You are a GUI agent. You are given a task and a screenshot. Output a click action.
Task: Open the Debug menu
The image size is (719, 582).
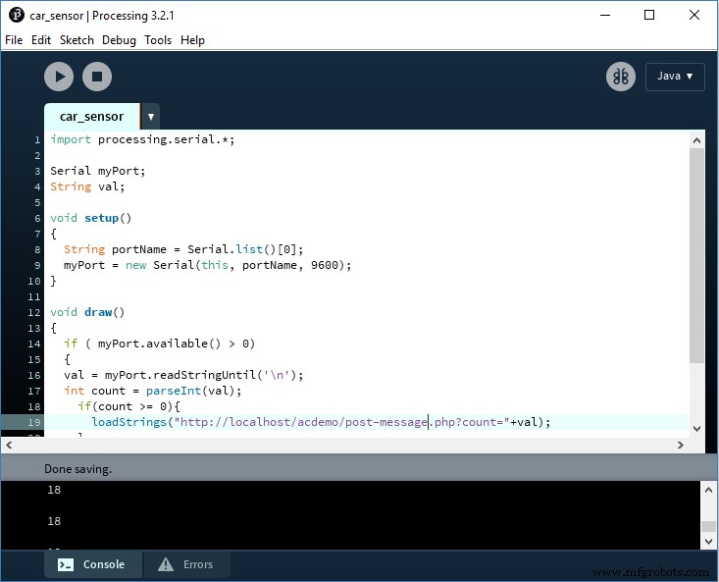119,40
